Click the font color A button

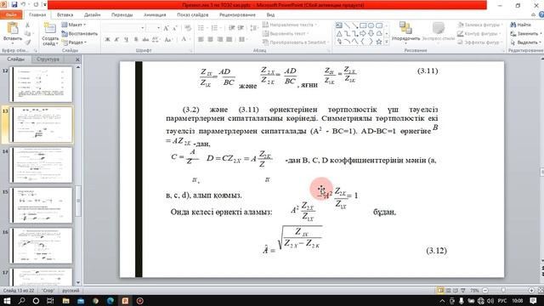pos(184,40)
